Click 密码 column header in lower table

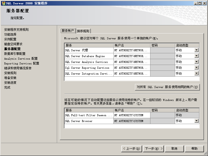163,110
